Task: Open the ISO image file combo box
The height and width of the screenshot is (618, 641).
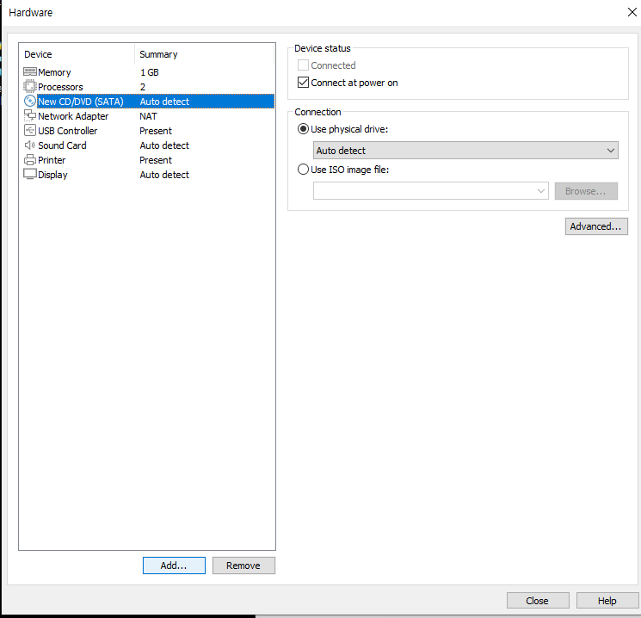Action: click(431, 190)
